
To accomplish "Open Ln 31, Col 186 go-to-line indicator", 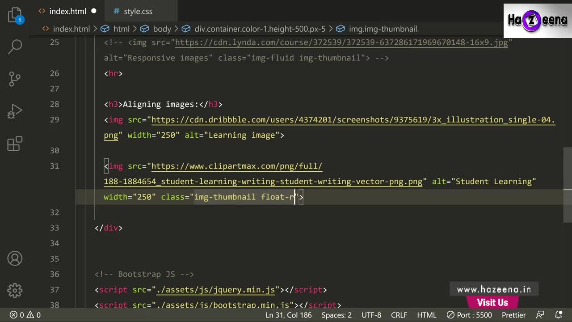I will (289, 315).
